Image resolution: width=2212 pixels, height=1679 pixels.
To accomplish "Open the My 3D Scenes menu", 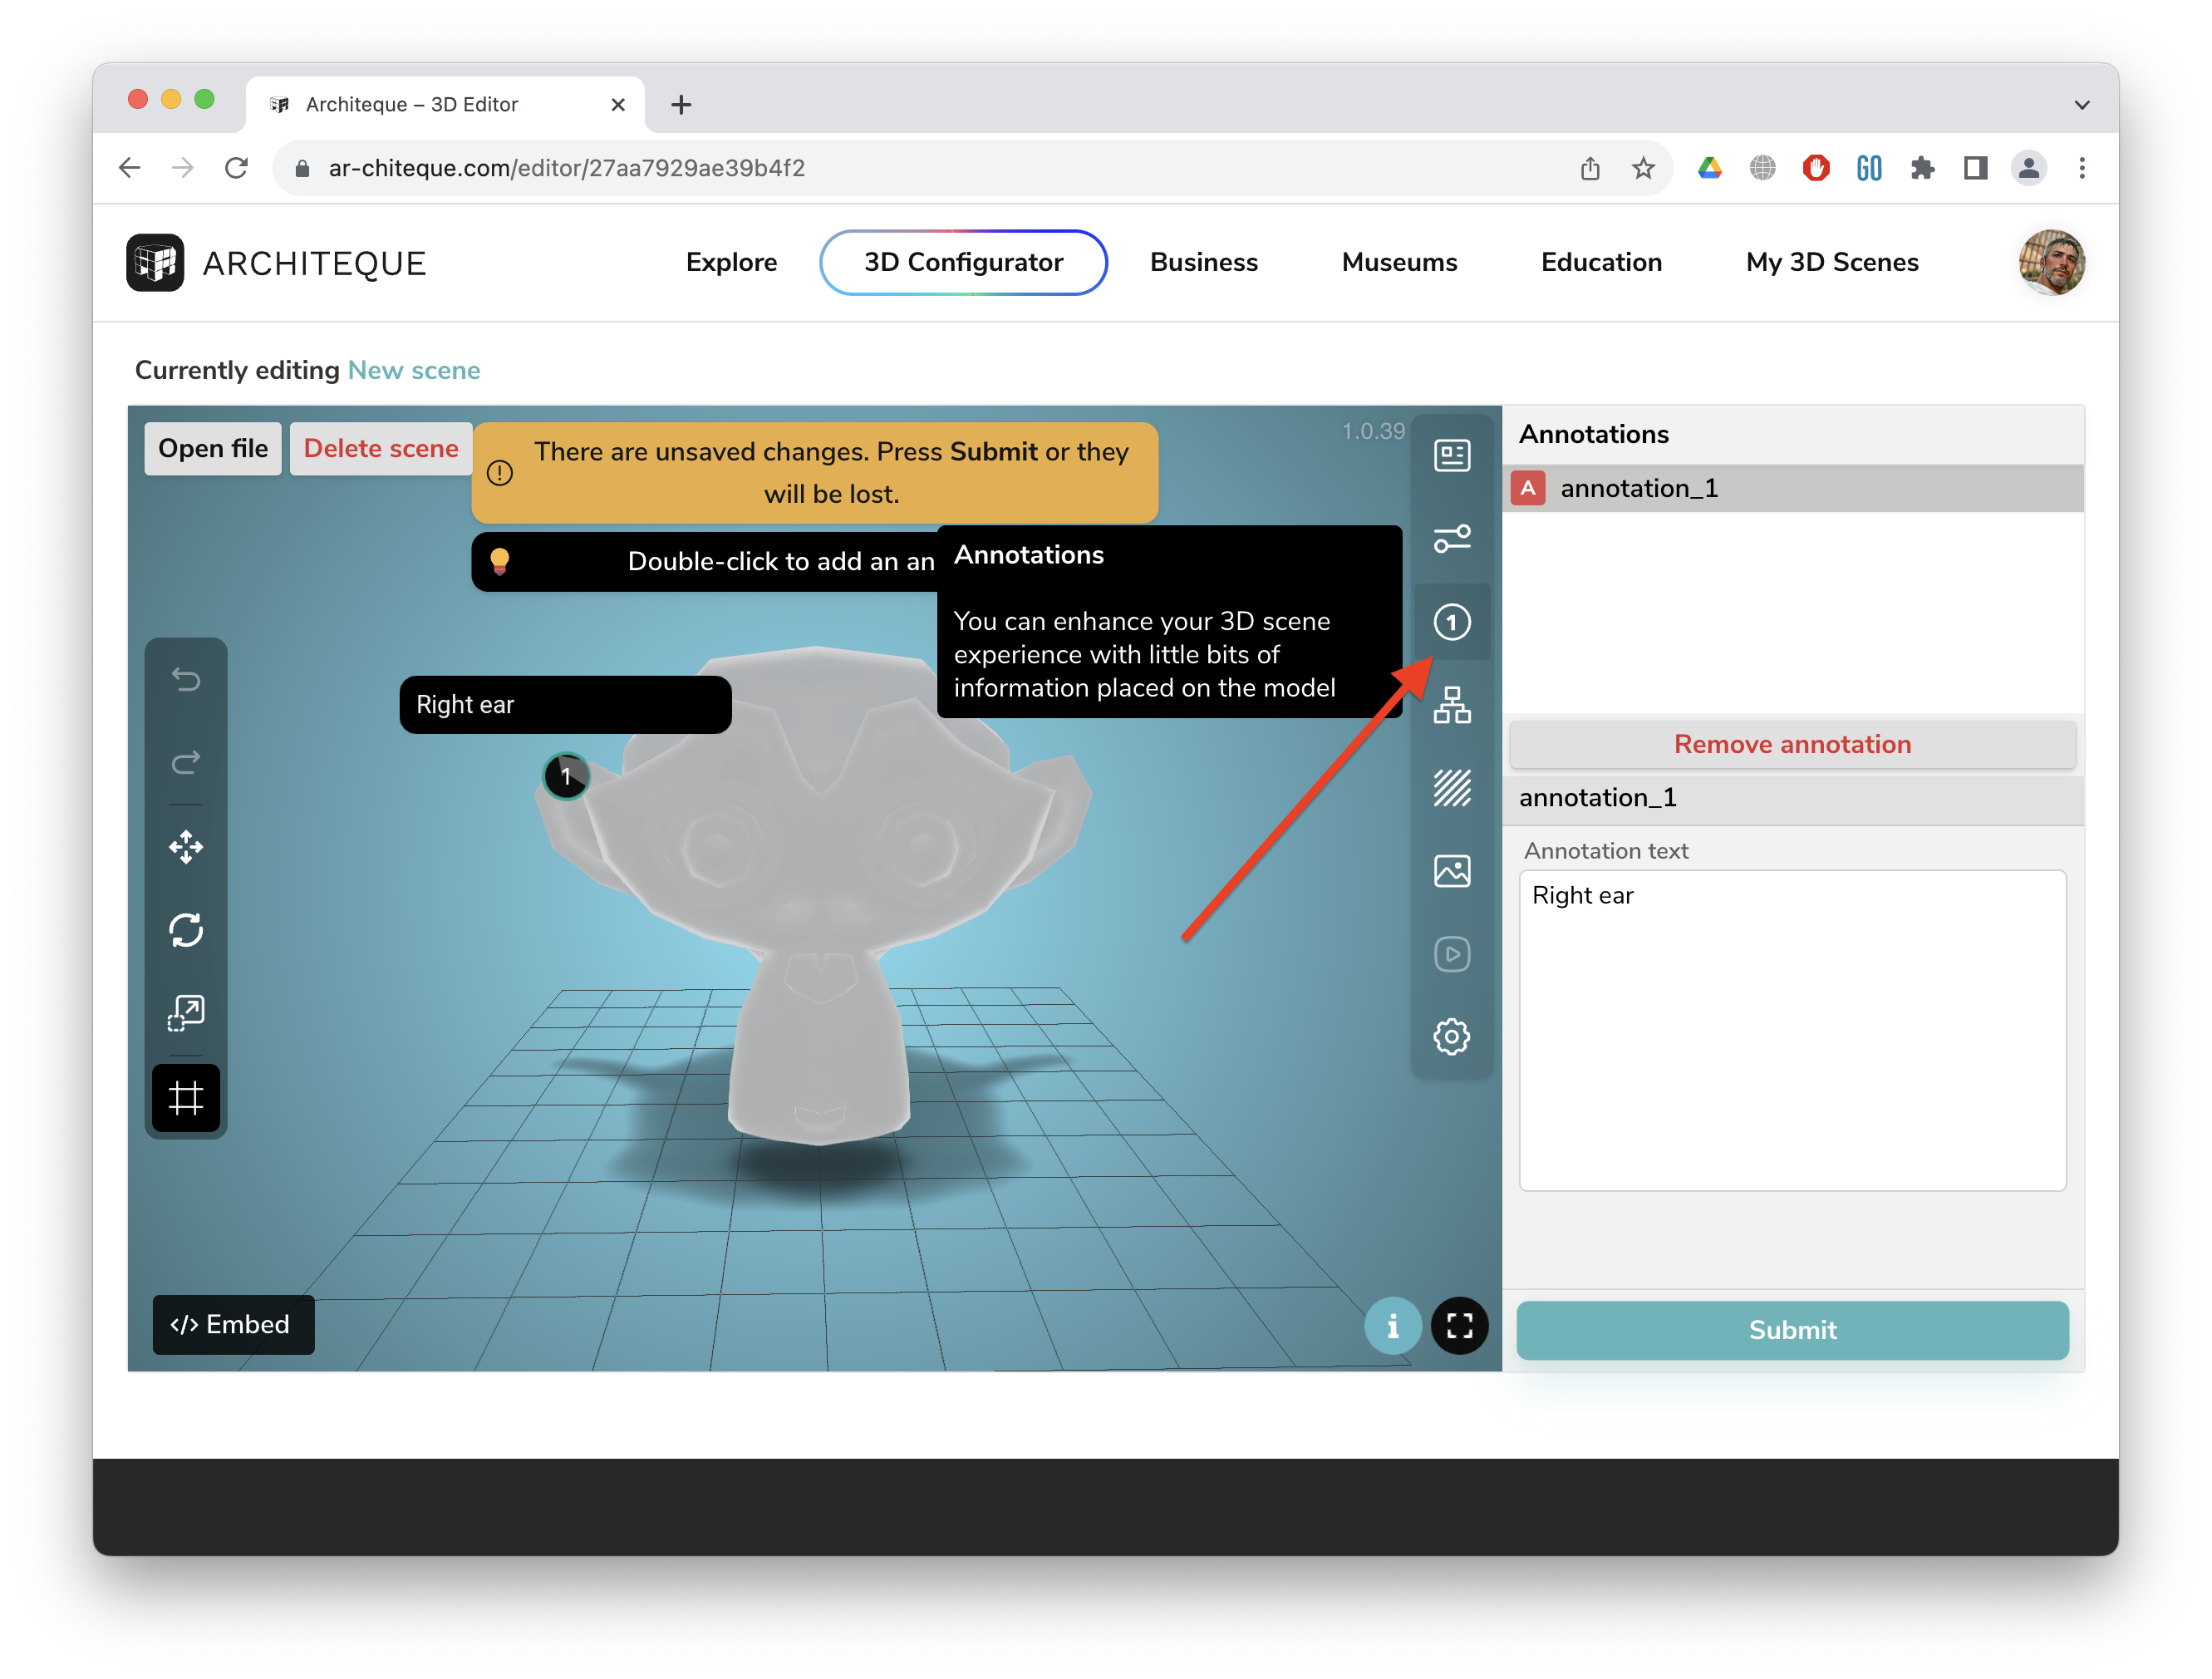I will tap(1831, 262).
